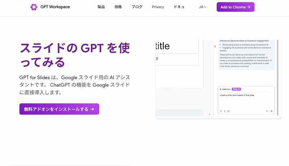Image resolution: width=289 pixels, height=166 pixels.
Task: Click the GPT for Slides description paragraph
Action: click(75, 85)
